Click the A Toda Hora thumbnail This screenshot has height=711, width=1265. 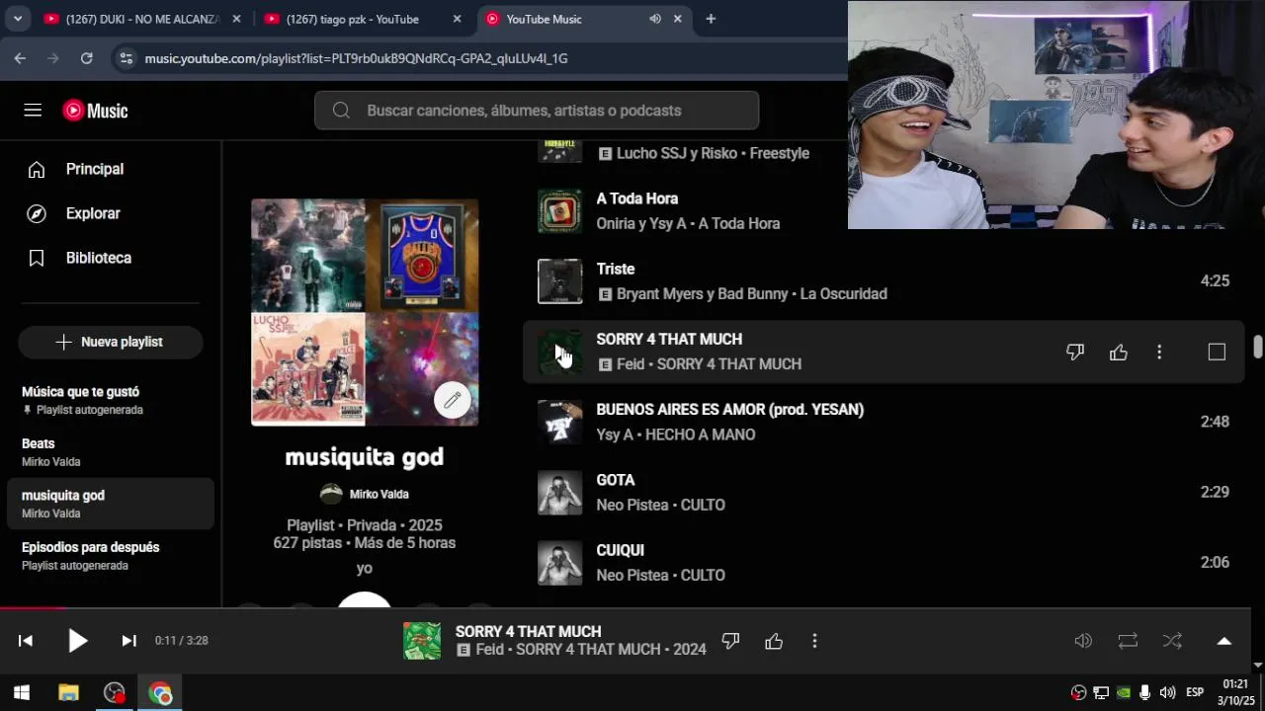(559, 211)
